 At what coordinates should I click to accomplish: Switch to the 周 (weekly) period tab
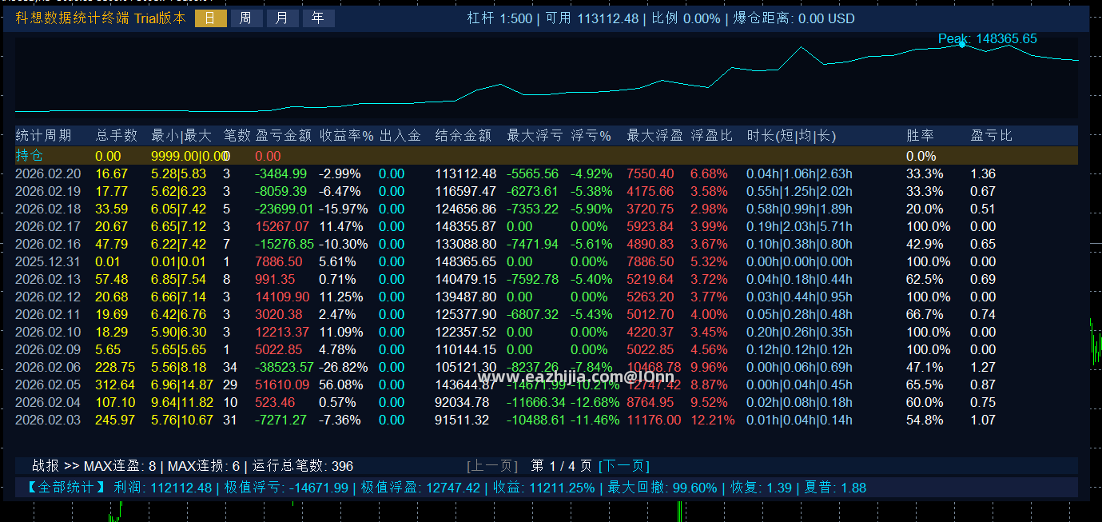pos(246,18)
